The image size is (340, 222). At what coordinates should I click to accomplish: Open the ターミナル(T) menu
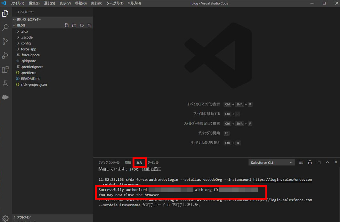pos(115,3)
